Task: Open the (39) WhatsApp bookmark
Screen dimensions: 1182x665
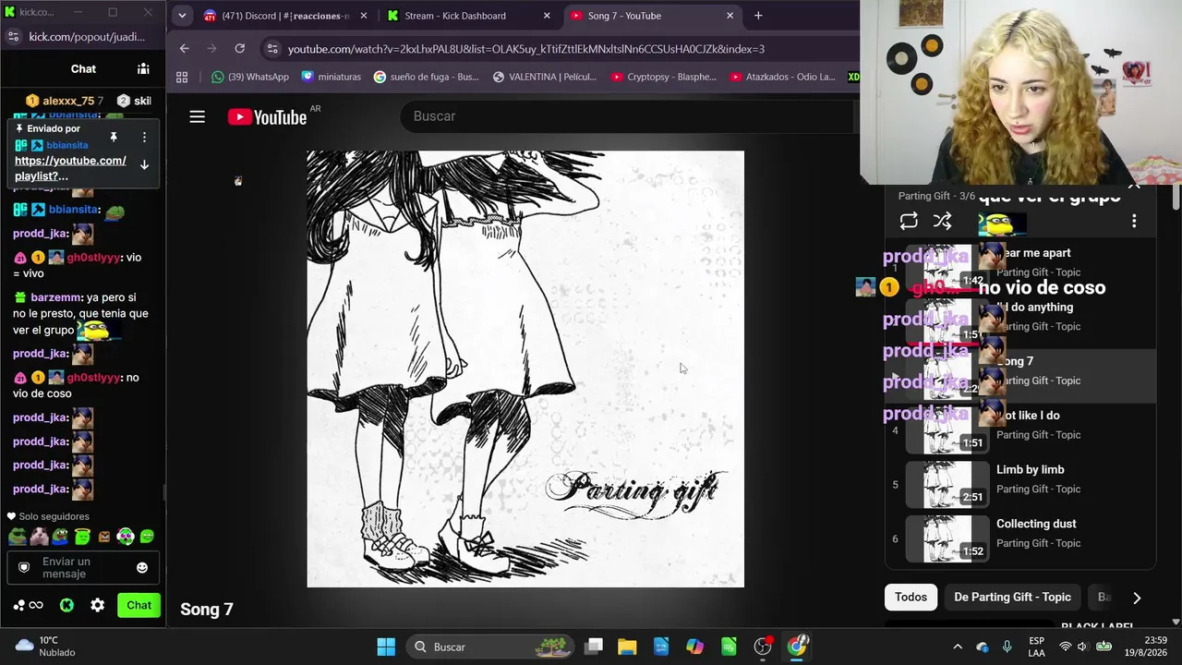Action: click(250, 77)
